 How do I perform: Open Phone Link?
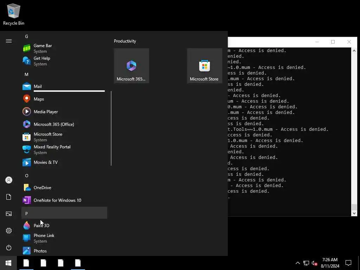coord(64,238)
